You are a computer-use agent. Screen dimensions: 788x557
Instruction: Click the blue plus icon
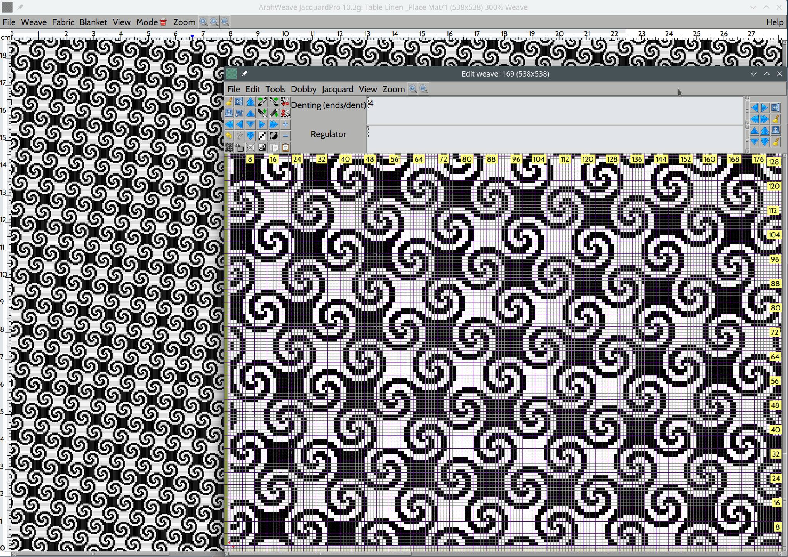[x=285, y=124]
